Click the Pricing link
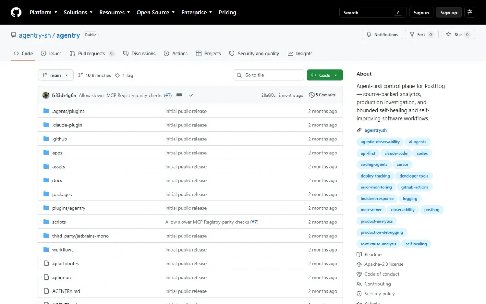Image resolution: width=486 pixels, height=304 pixels. click(x=227, y=13)
